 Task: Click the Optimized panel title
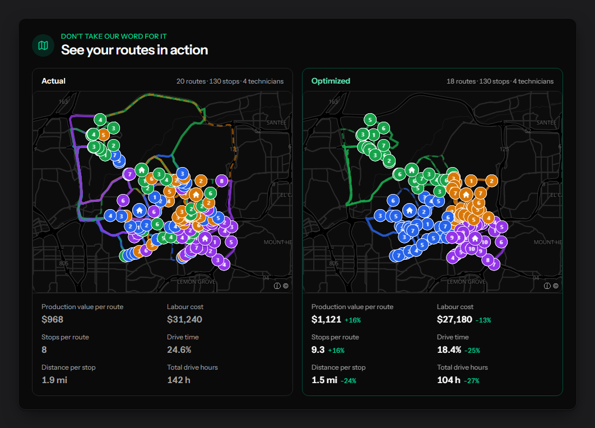[x=331, y=81]
